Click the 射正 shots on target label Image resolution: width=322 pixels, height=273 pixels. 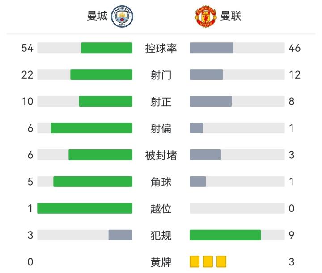pyautogui.click(x=161, y=102)
